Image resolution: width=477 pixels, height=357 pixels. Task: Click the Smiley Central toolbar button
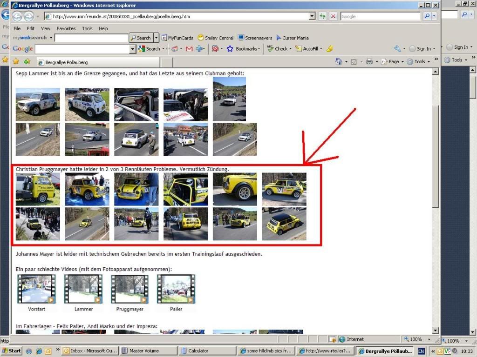215,38
